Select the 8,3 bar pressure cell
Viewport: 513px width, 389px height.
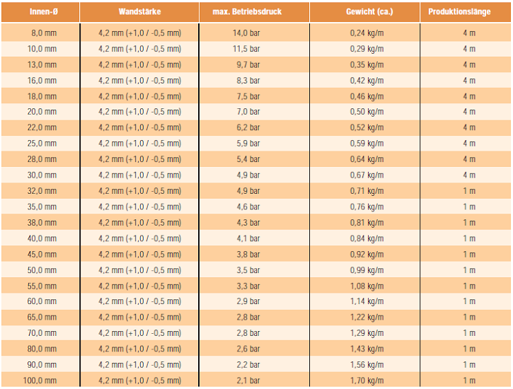[x=248, y=81]
